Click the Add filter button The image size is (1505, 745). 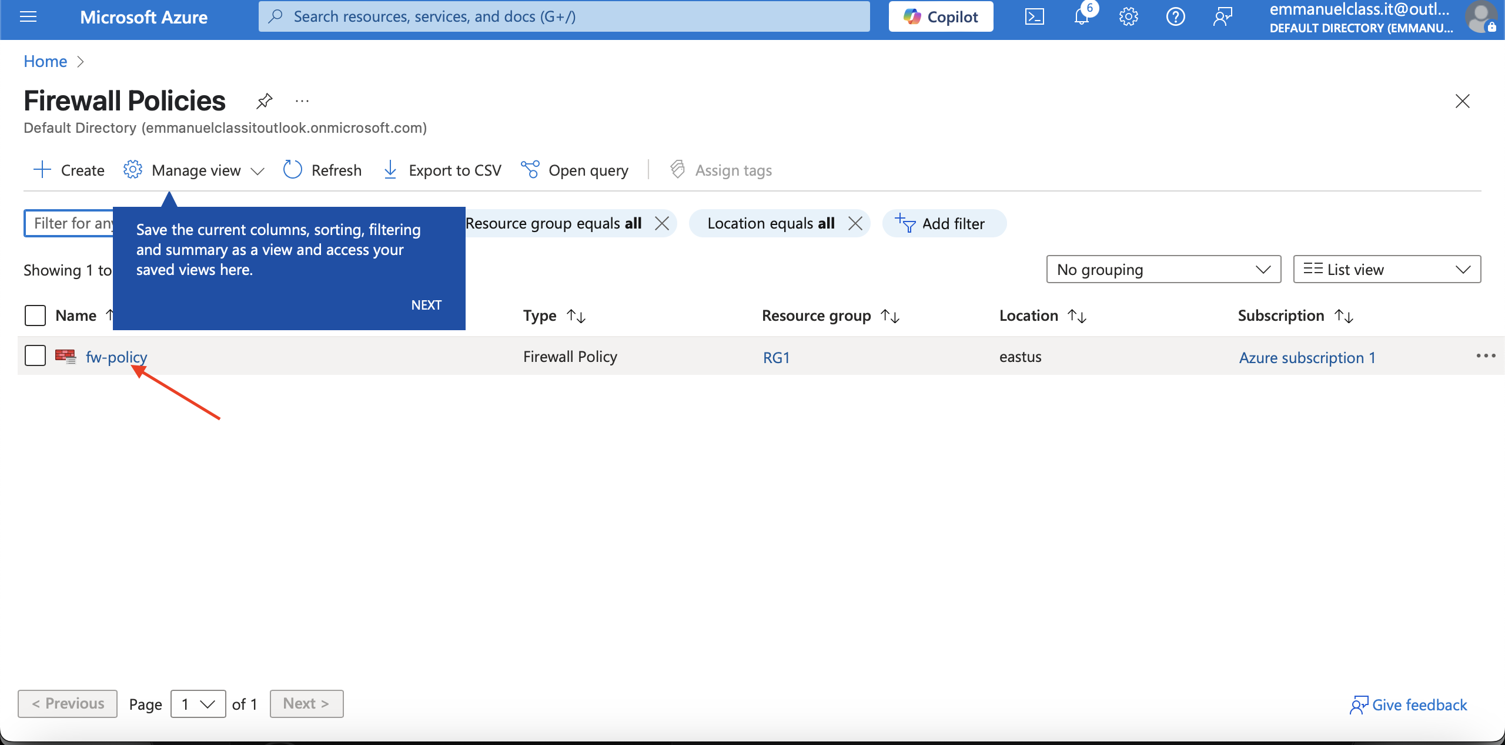pyautogui.click(x=944, y=223)
